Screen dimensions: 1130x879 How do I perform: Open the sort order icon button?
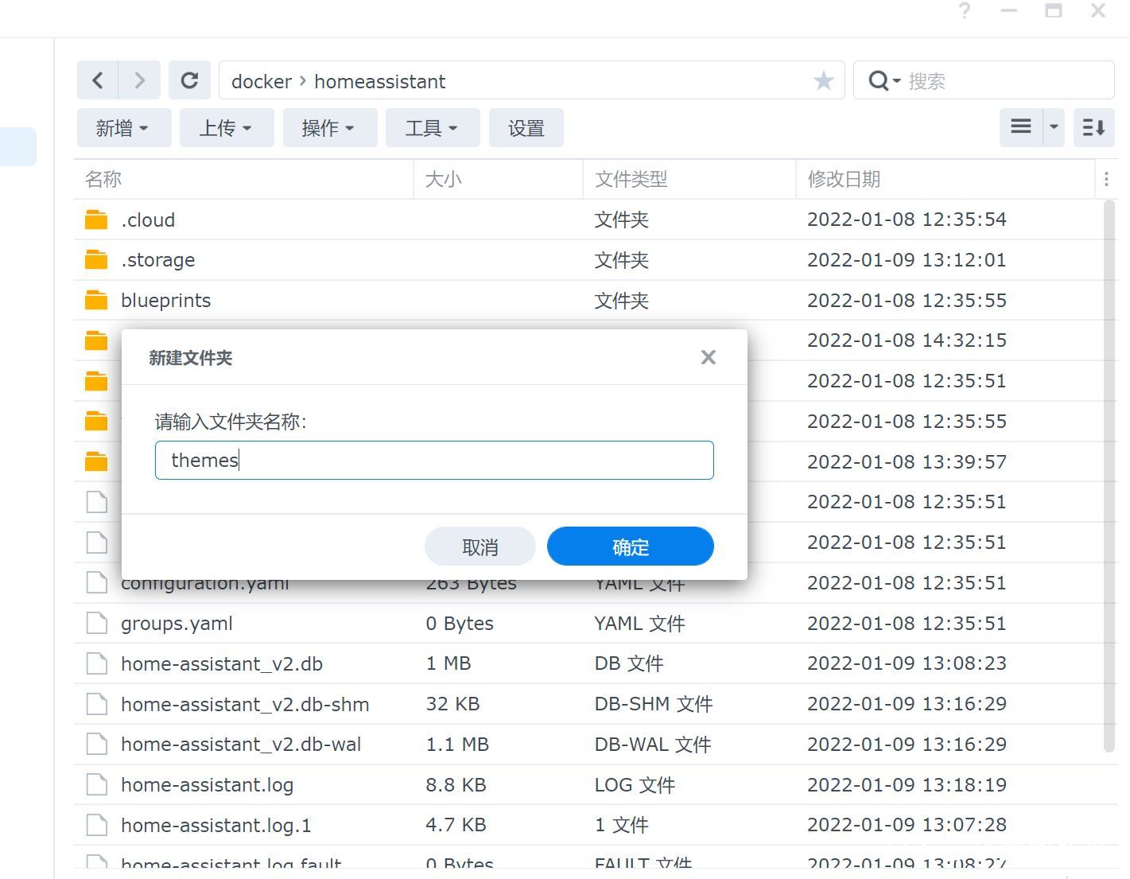[x=1093, y=127]
